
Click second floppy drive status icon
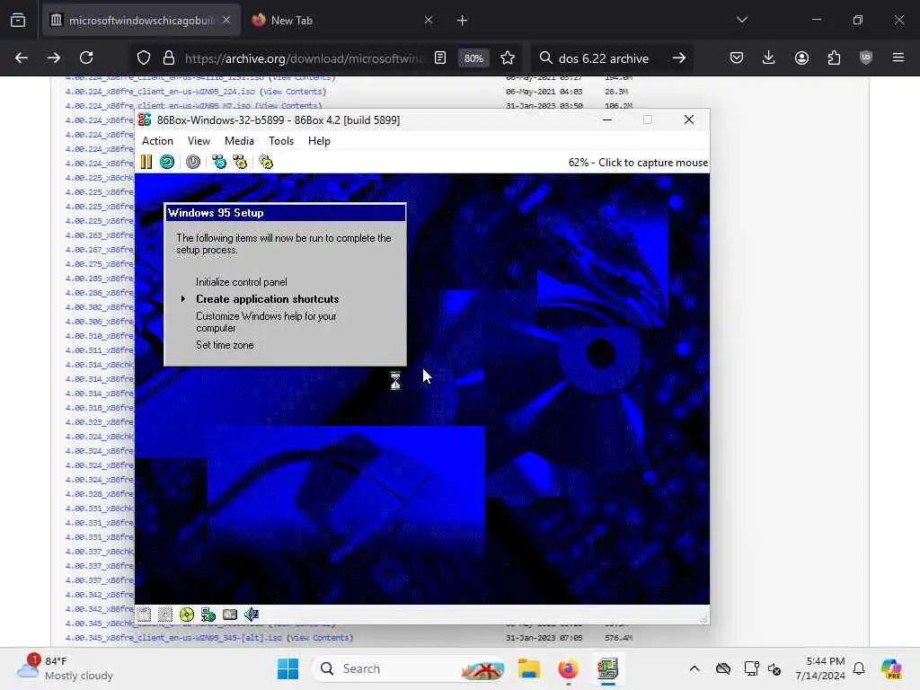click(165, 615)
